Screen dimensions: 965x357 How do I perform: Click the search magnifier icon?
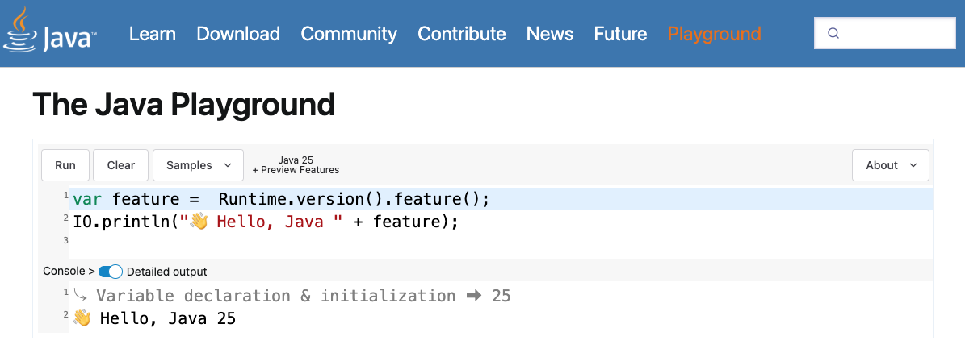pos(834,34)
